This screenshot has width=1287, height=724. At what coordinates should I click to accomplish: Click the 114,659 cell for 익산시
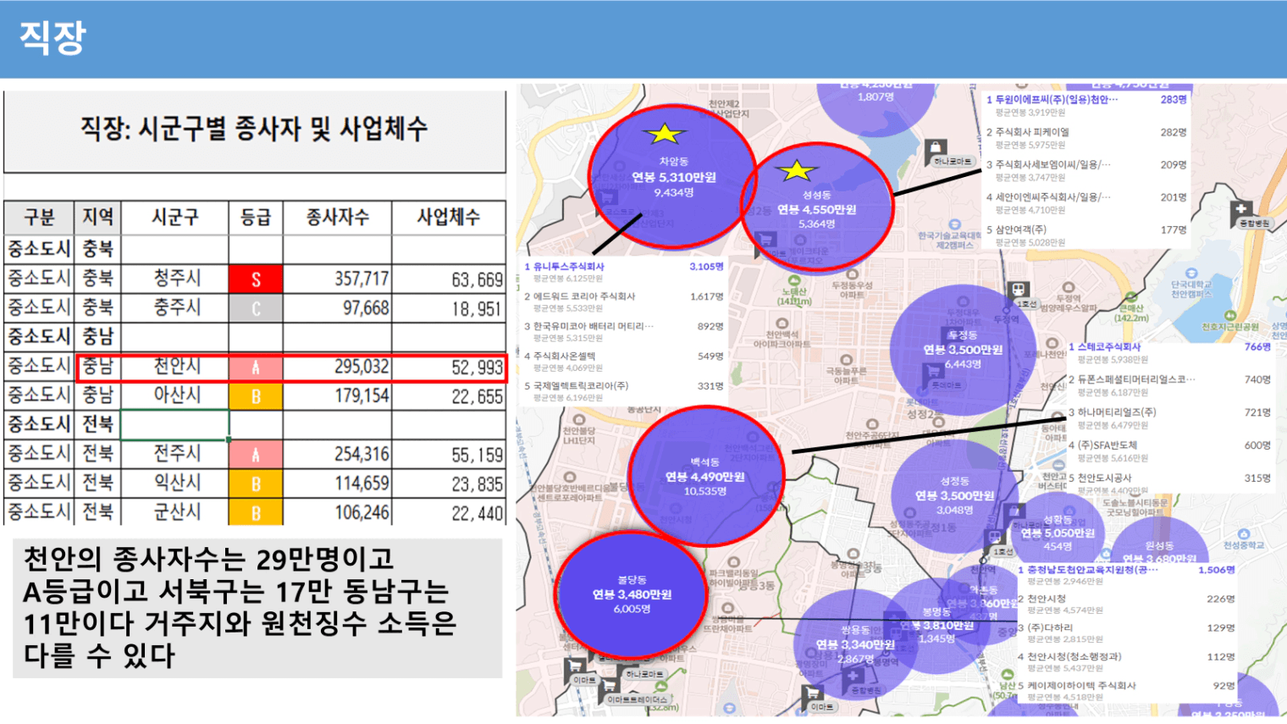pos(337,483)
